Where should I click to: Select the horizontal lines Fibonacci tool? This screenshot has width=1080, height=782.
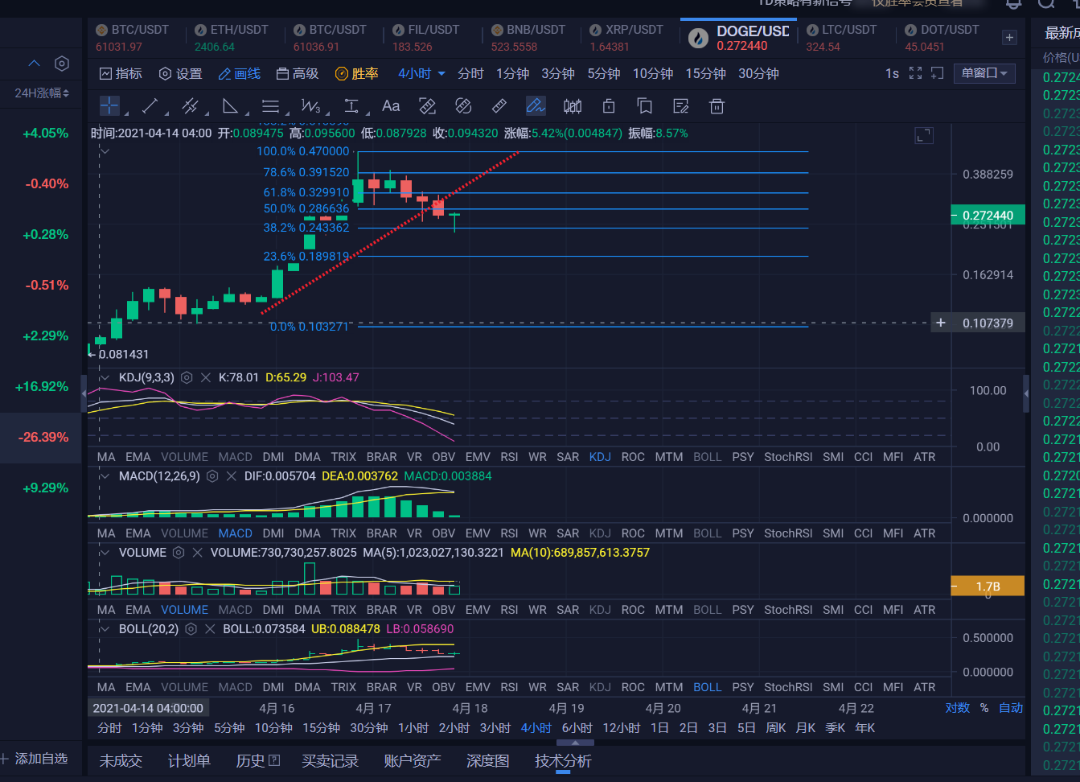click(270, 106)
